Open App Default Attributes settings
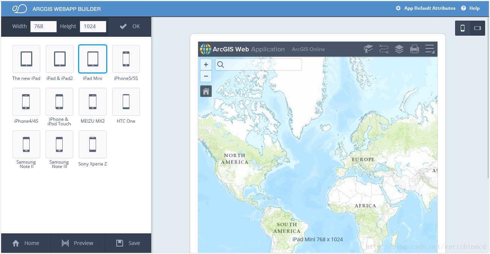The height and width of the screenshot is (254, 490). (425, 8)
